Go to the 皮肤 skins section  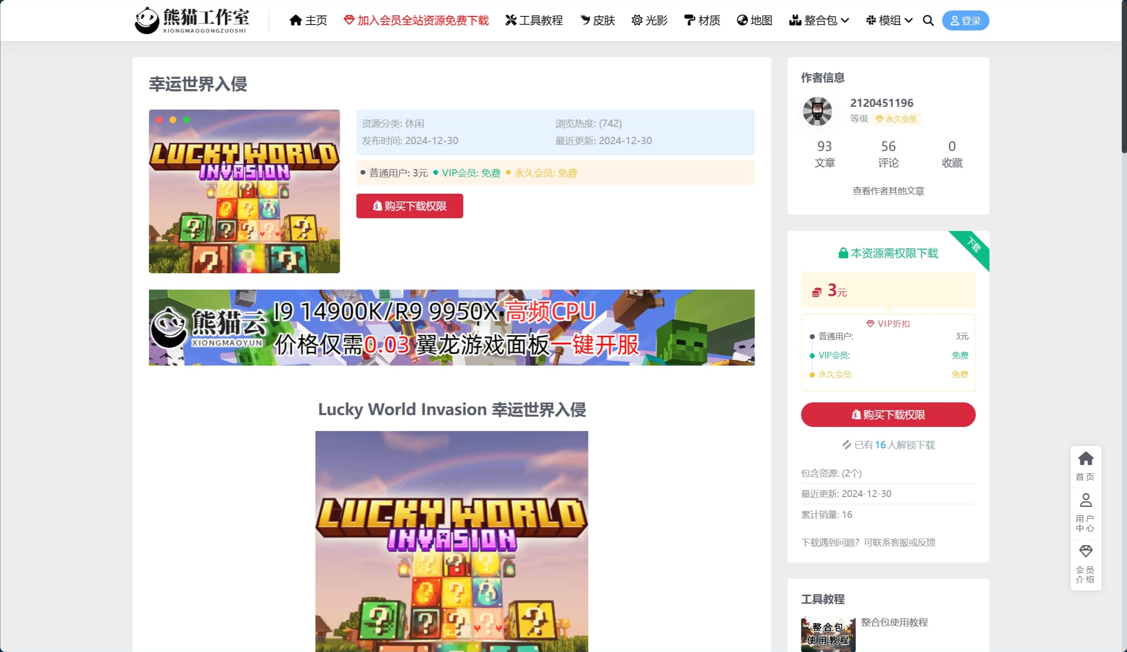coord(597,20)
